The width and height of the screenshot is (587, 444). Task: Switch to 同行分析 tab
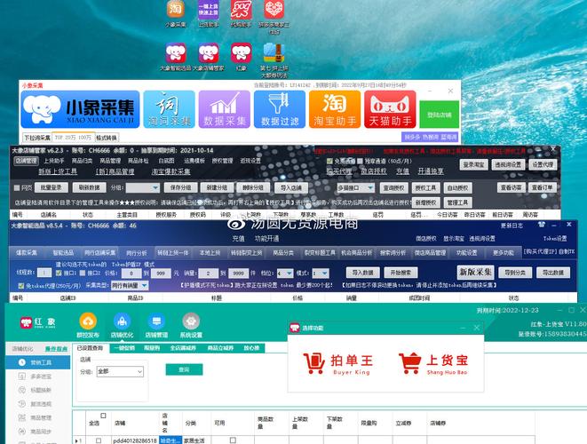137,253
